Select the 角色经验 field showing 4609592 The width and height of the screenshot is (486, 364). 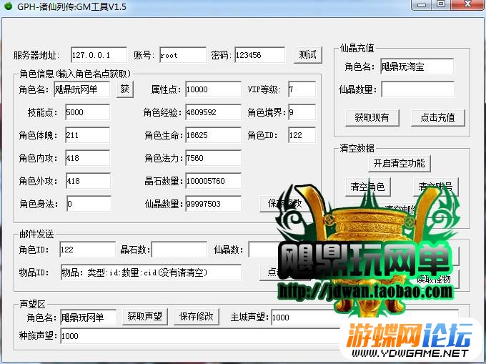[213, 112]
